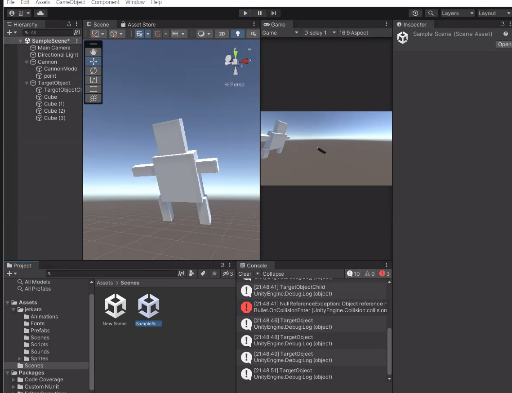Expand the Sprites folder
512x393 pixels.
pos(20,358)
